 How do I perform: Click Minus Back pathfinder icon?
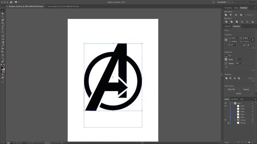click(x=253, y=22)
